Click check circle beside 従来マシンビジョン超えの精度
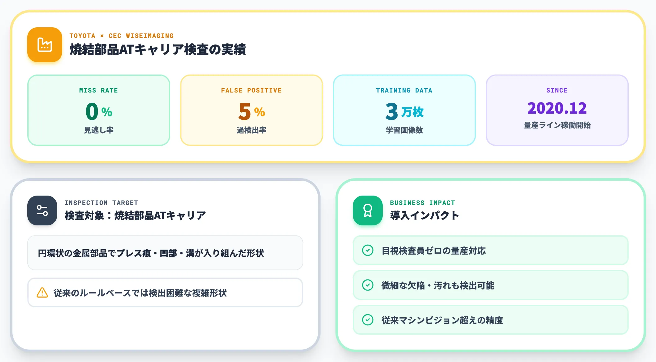Image resolution: width=656 pixels, height=362 pixels. (368, 320)
